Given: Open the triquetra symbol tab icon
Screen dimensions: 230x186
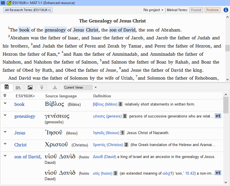Looking at the screenshot, I should click(55, 87).
